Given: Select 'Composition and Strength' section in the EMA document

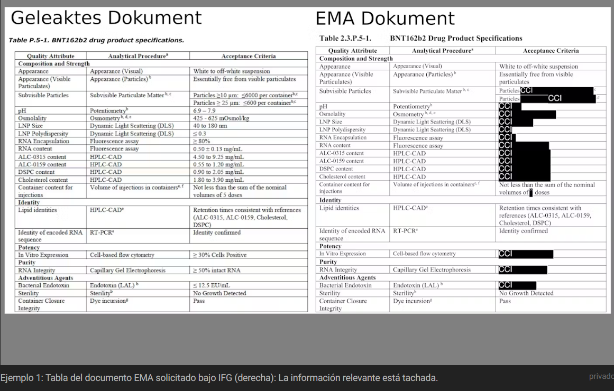Looking at the screenshot, I should coord(356,58).
